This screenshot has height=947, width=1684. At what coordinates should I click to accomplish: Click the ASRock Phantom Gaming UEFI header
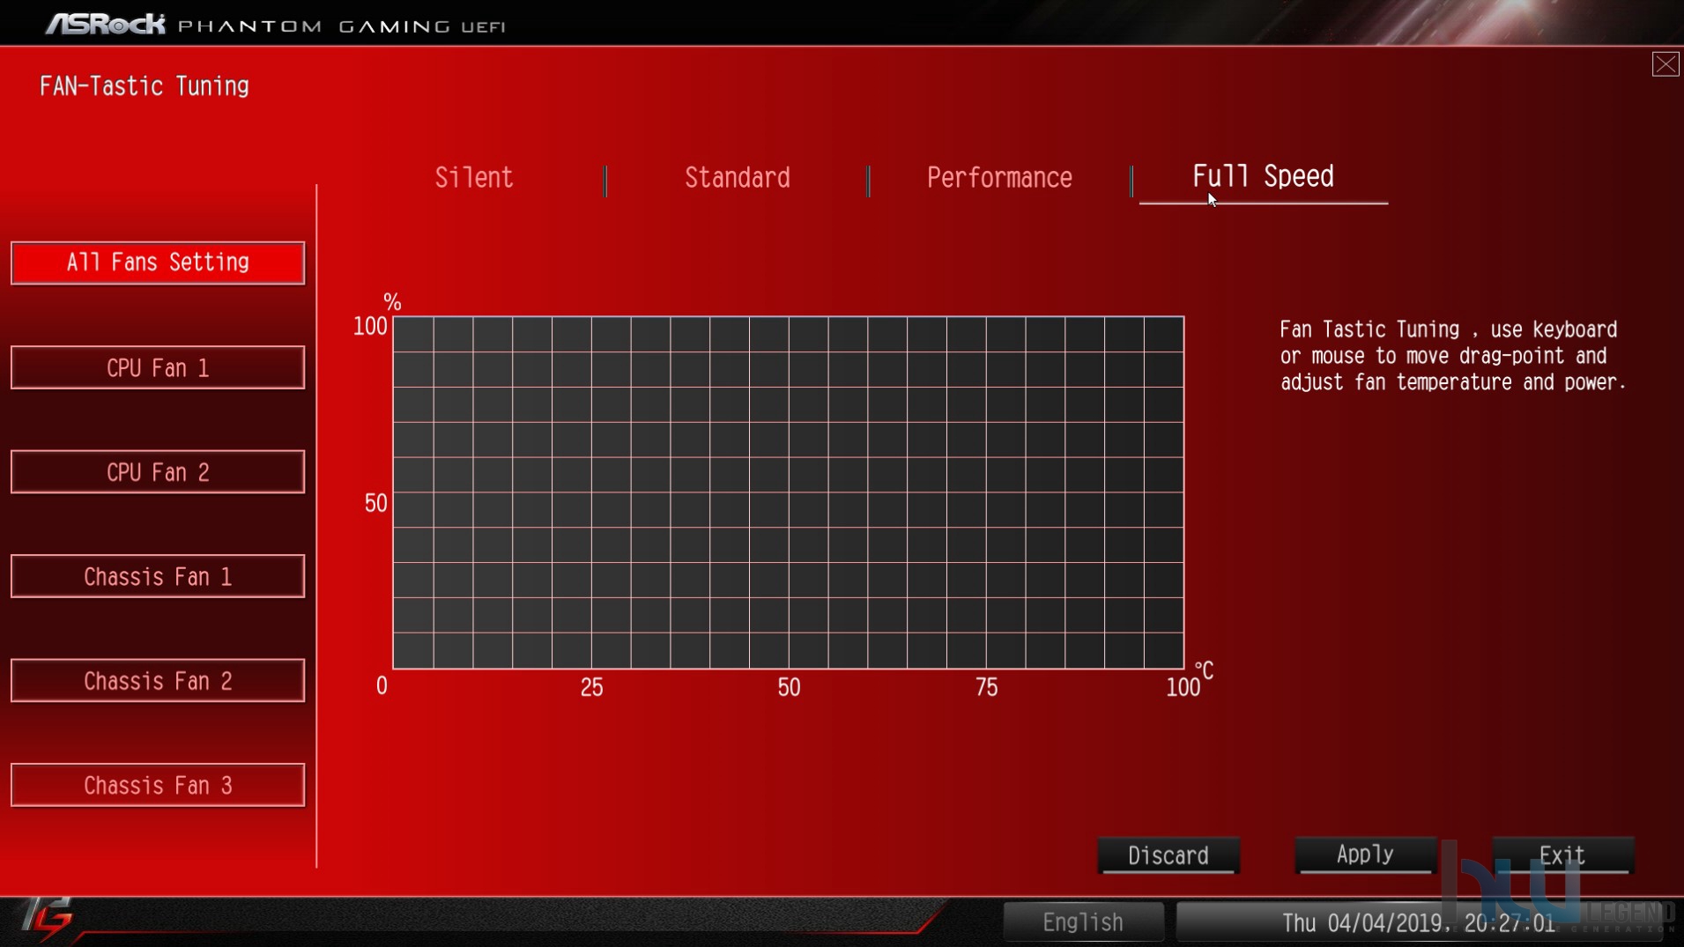pos(276,25)
